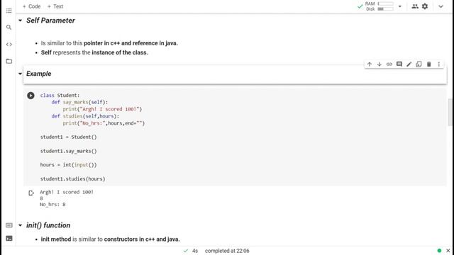The height and width of the screenshot is (255, 454).
Task: Click the output line 'No_hrs: 8'
Action: click(x=52, y=205)
